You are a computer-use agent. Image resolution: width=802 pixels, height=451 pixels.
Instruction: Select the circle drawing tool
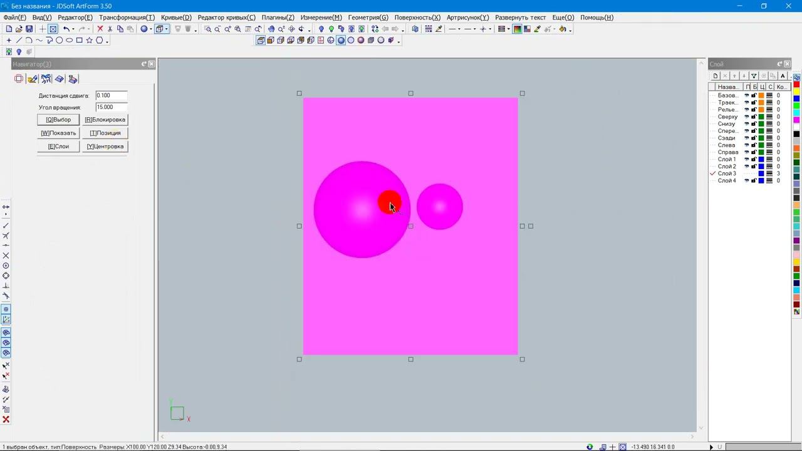[59, 40]
